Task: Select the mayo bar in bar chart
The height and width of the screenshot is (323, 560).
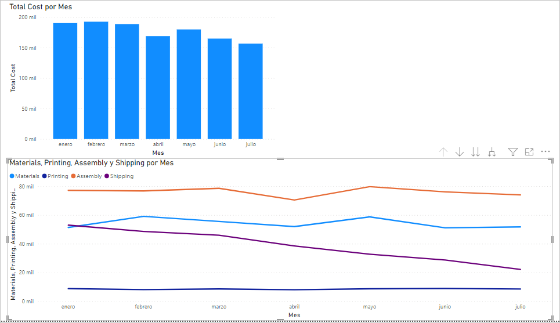Action: (189, 84)
